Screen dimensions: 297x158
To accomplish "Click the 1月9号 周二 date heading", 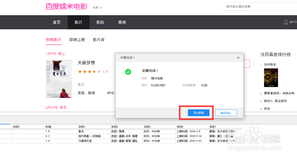I will pos(55,54).
